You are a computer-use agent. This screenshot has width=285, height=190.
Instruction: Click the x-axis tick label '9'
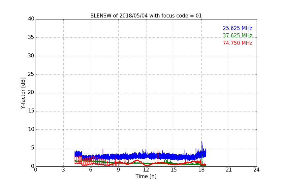tap(118, 170)
